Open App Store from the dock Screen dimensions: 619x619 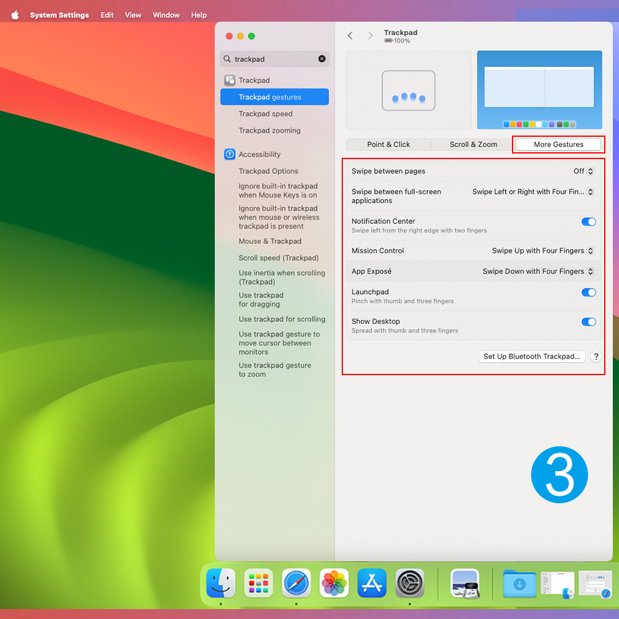pos(372,583)
